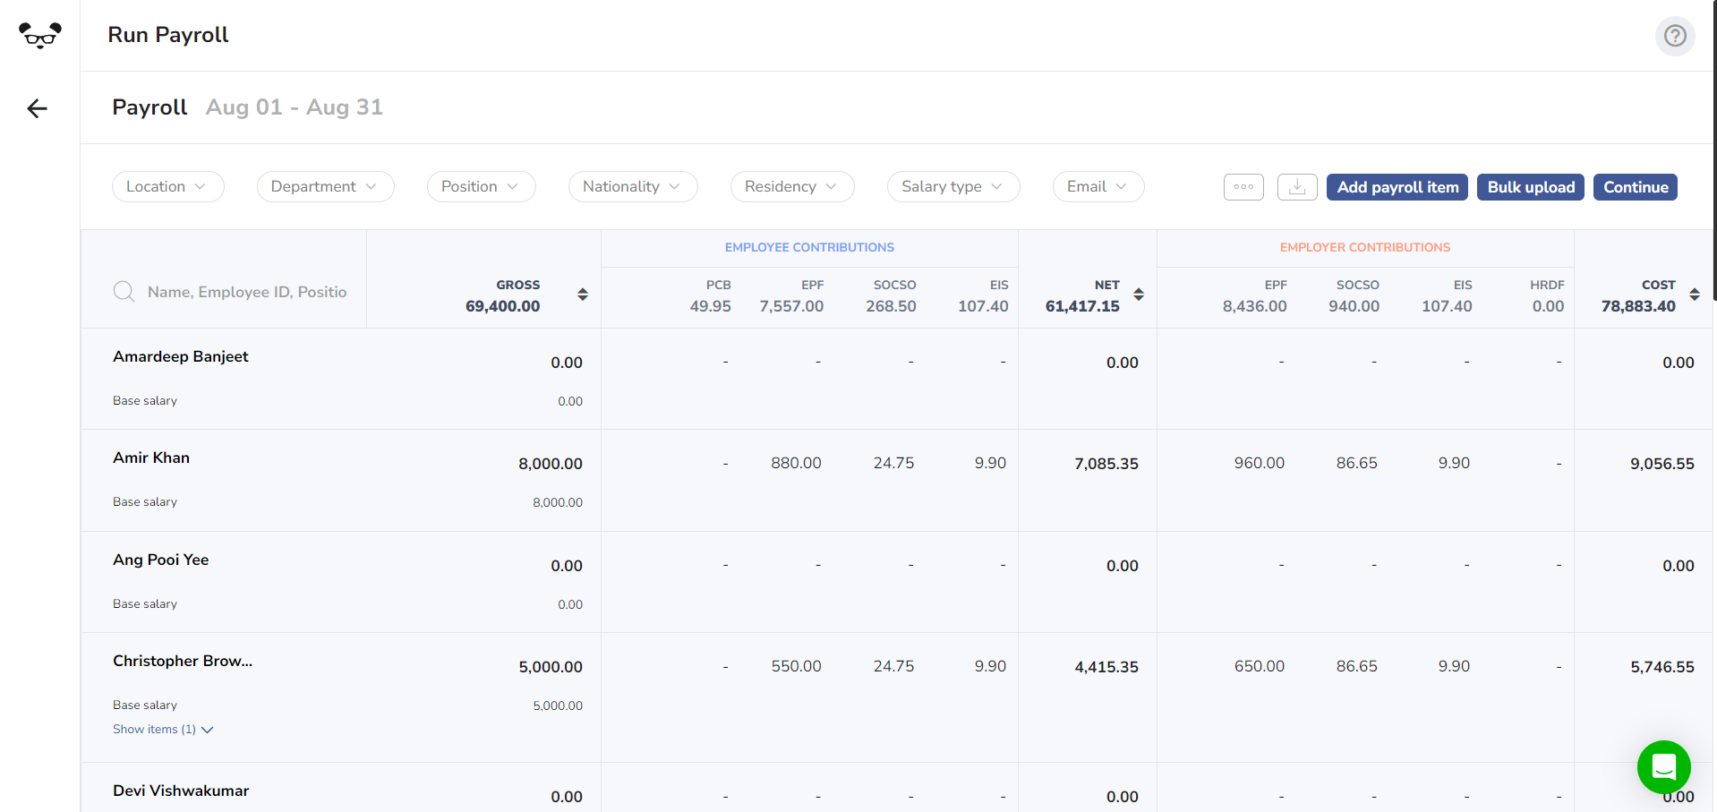
Task: Click the download payroll report icon
Action: tap(1296, 187)
